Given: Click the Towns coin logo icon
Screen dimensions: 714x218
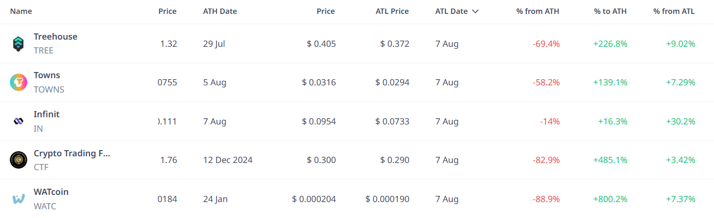Looking at the screenshot, I should click(19, 82).
